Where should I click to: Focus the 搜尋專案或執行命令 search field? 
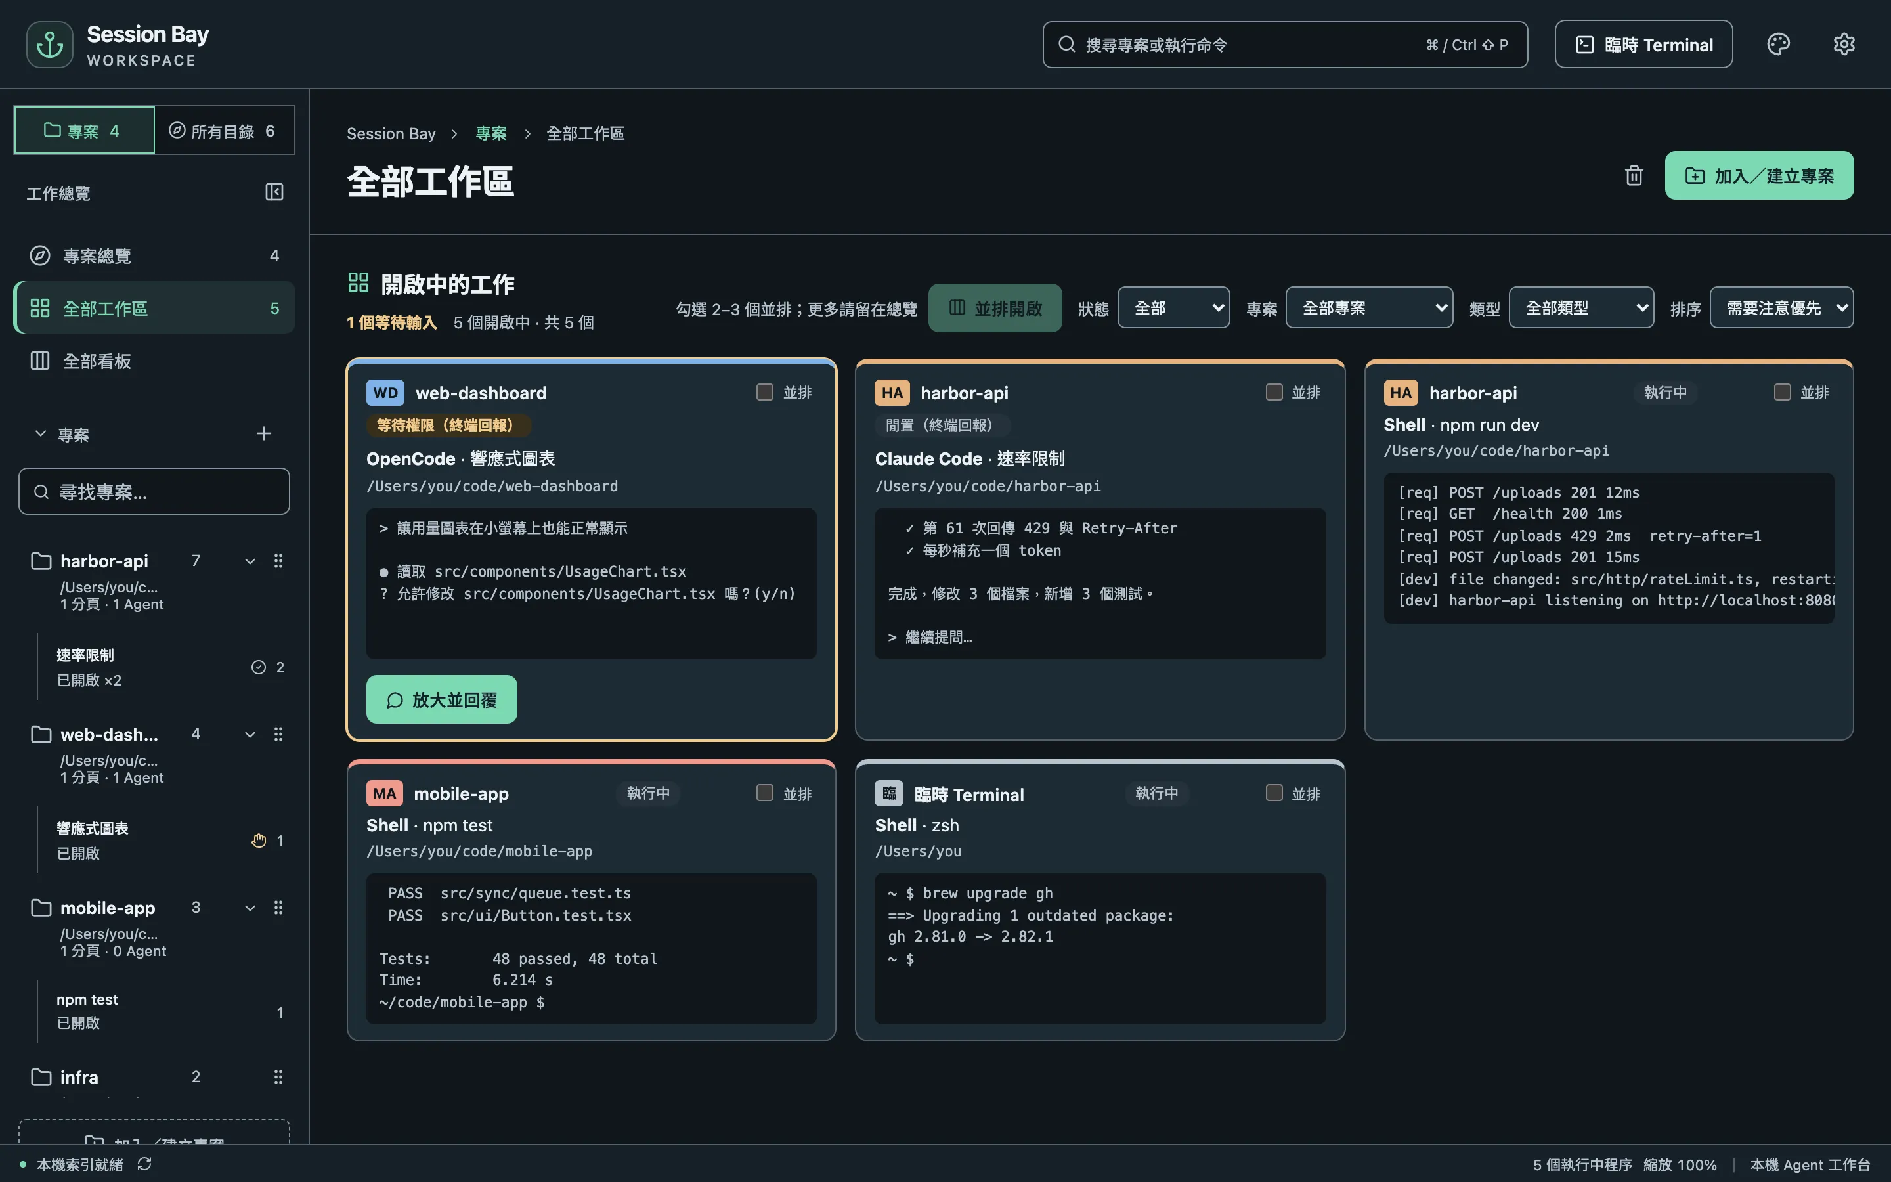point(1284,45)
